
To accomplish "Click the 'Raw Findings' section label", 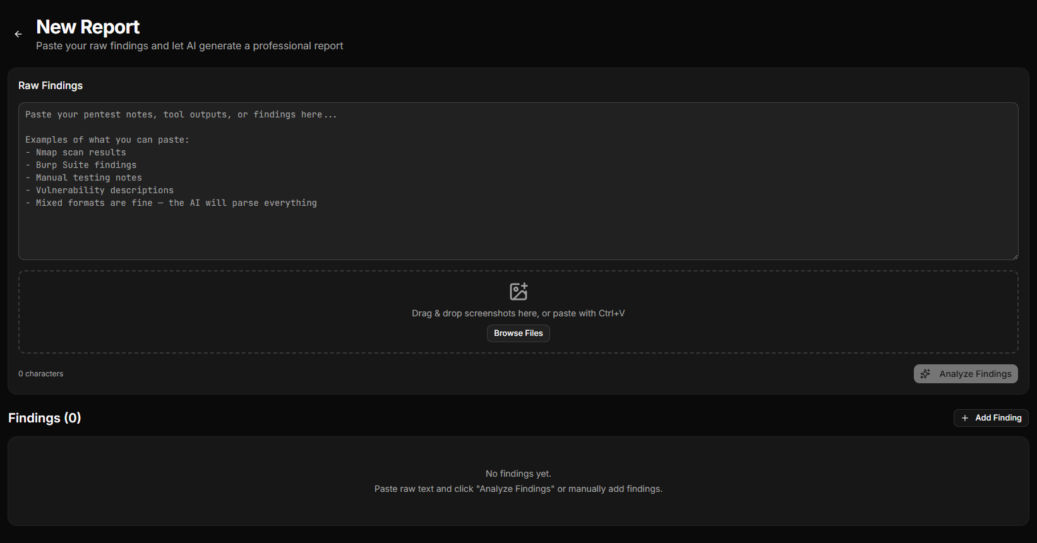I will pyautogui.click(x=51, y=86).
